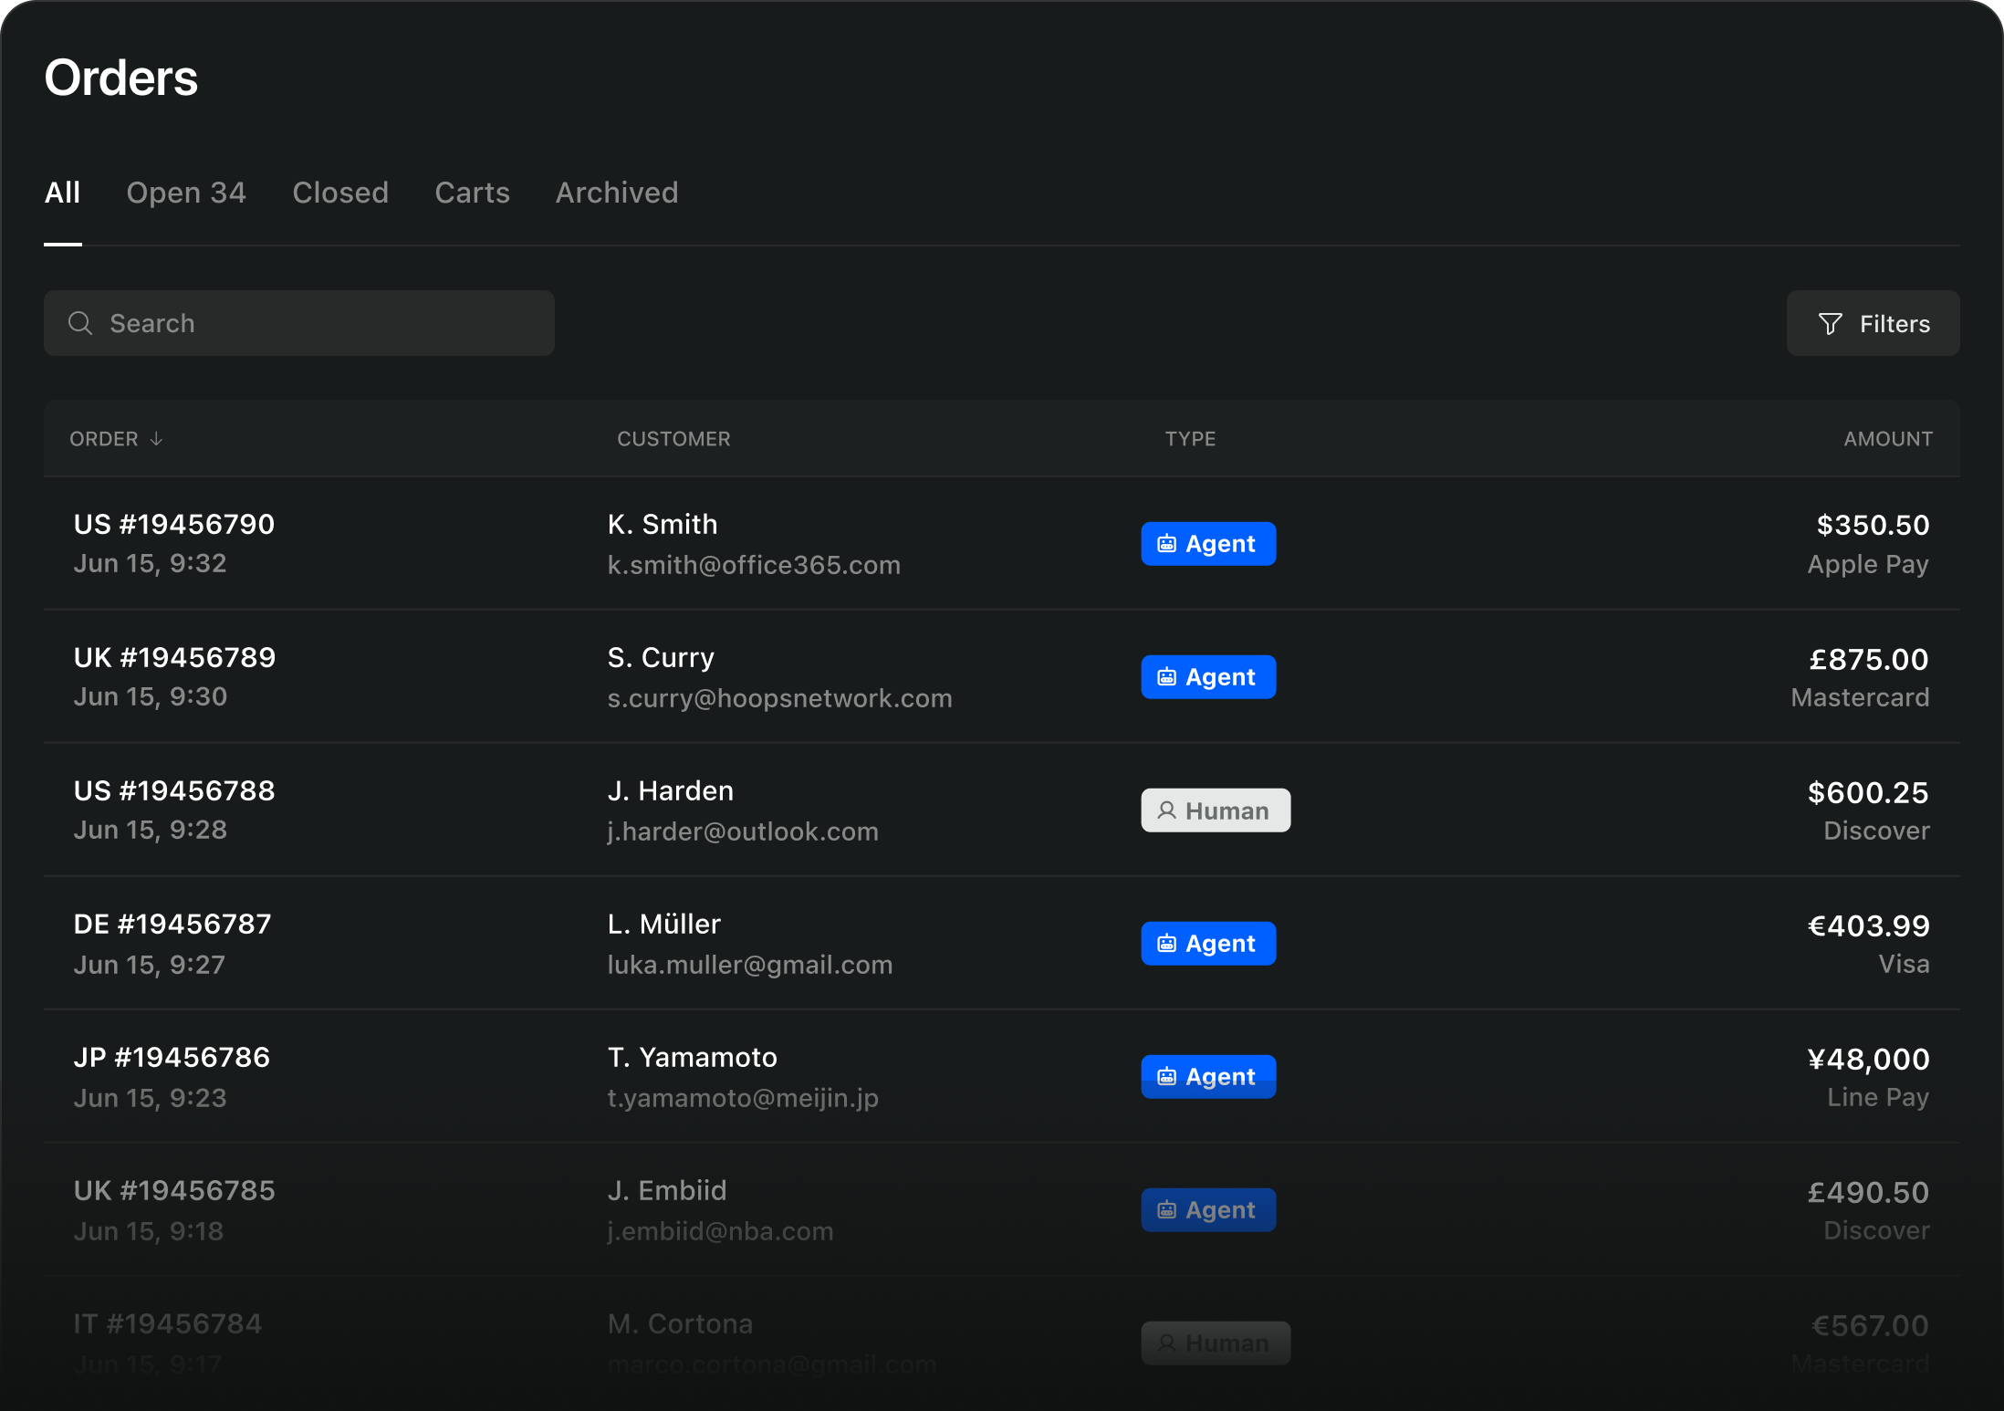Open order DE #19456787
Image resolution: width=2004 pixels, height=1411 pixels.
click(172, 925)
